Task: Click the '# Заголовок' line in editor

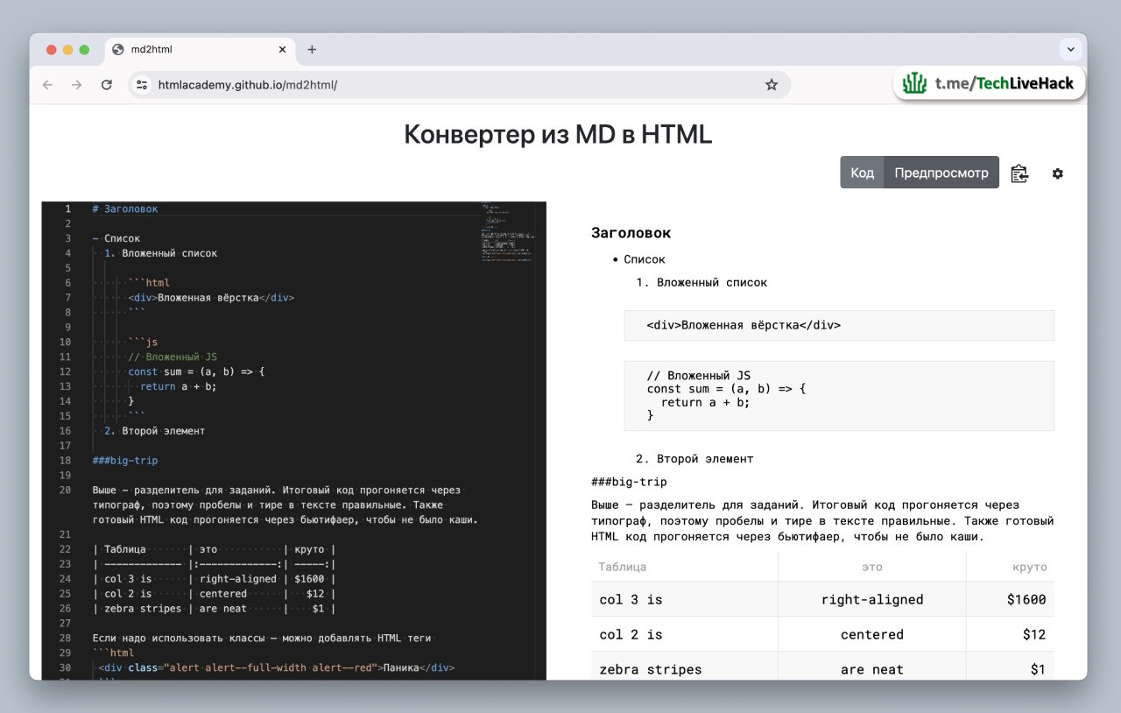Action: click(x=125, y=209)
